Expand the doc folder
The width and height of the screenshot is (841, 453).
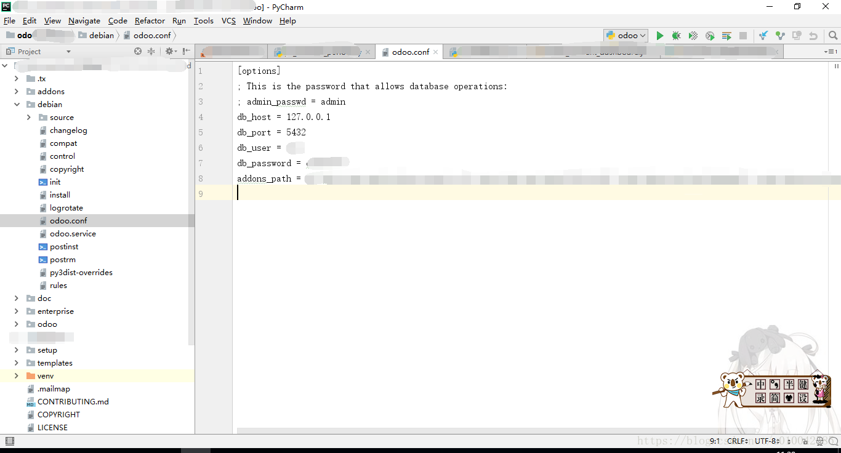point(17,299)
